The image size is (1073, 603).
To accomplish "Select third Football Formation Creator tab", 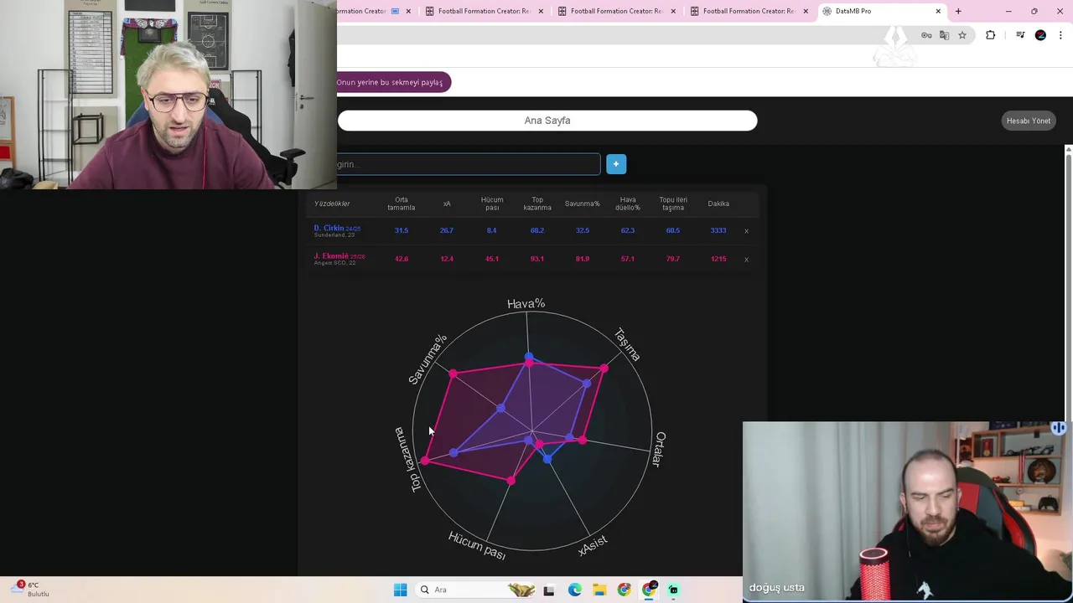I will click(x=616, y=11).
